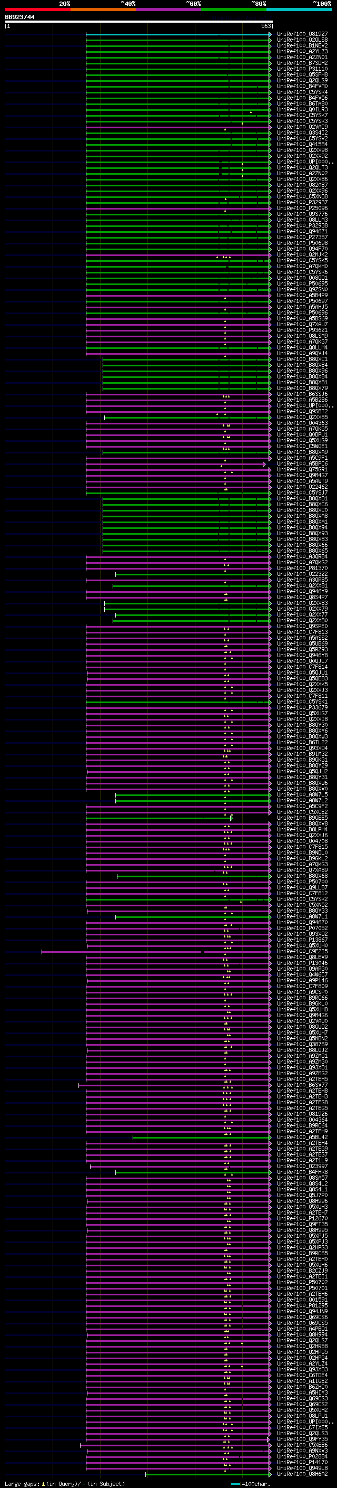Click hit label UniRef100_Q9ARG0
Image resolution: width=337 pixels, height=1488 pixels.
(x=302, y=969)
